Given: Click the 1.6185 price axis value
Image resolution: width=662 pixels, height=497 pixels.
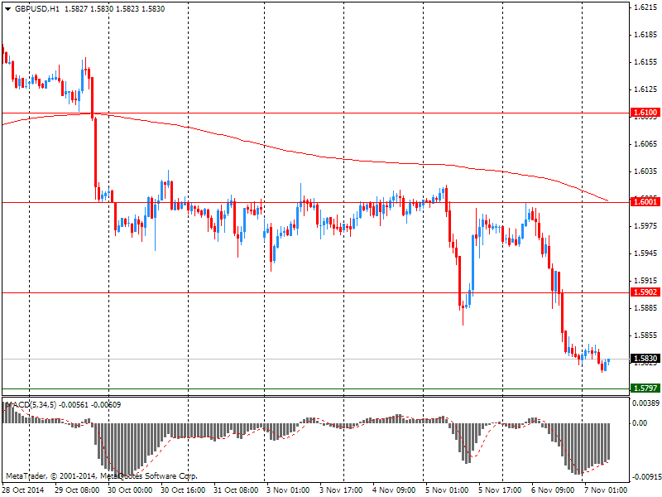Looking at the screenshot, I should point(646,35).
